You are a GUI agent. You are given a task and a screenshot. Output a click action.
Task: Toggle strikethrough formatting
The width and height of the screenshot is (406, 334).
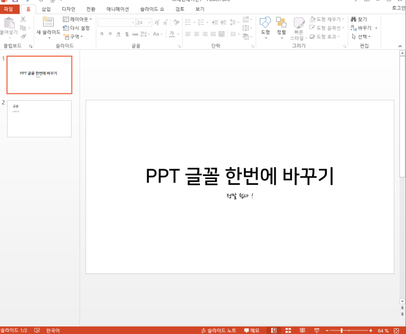point(135,34)
